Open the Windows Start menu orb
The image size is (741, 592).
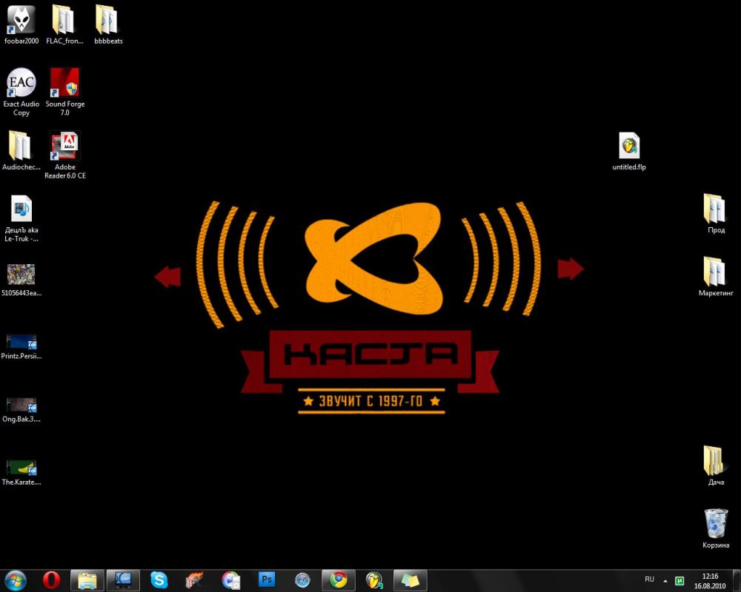(x=15, y=580)
